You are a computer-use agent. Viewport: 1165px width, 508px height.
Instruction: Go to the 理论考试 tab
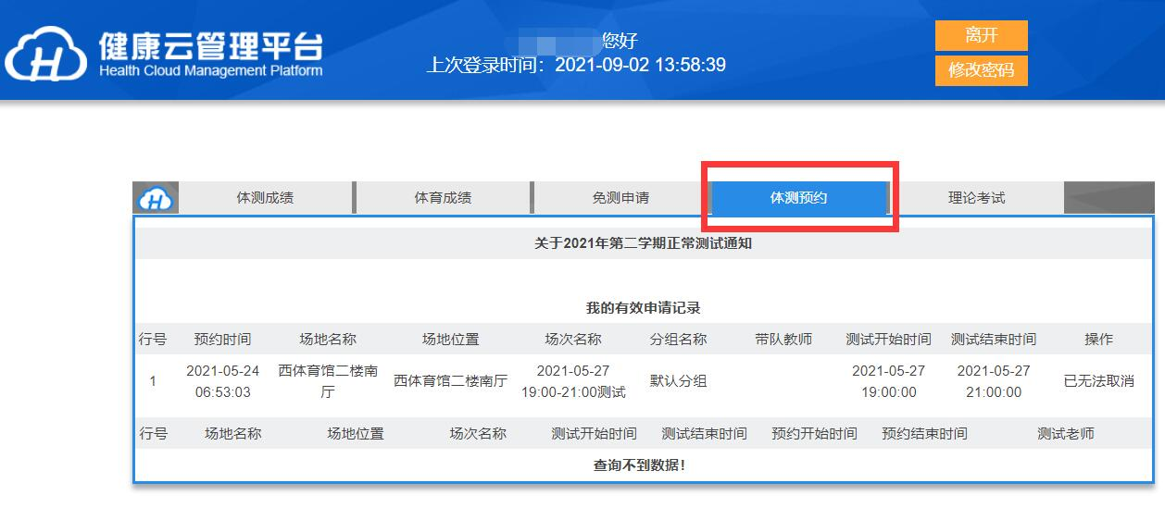(x=976, y=198)
